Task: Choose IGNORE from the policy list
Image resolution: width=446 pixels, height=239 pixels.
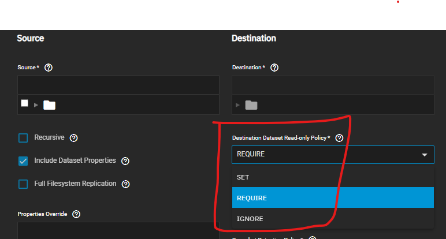Action: 333,219
